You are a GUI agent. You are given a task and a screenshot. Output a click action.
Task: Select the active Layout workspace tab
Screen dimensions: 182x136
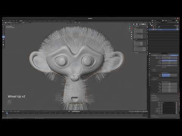(x=21, y=20)
